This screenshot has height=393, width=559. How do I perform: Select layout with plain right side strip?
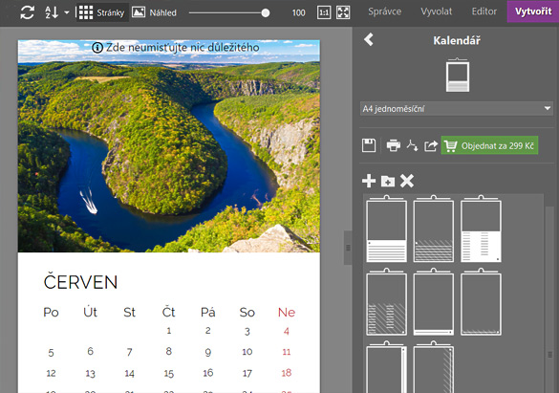tap(386, 367)
